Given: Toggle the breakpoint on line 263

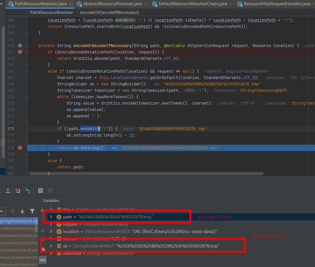Looking at the screenshot, I should [20, 52].
